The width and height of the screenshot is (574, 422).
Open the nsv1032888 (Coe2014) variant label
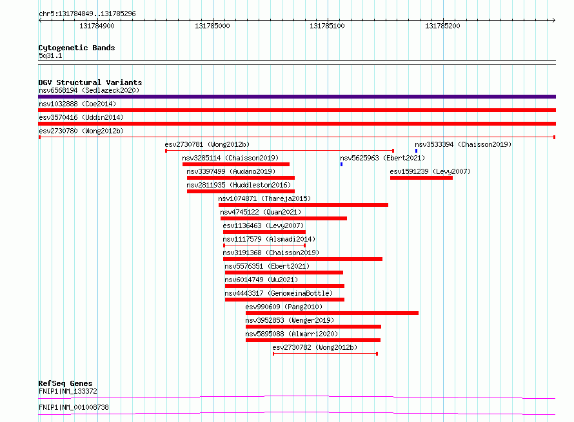point(77,104)
